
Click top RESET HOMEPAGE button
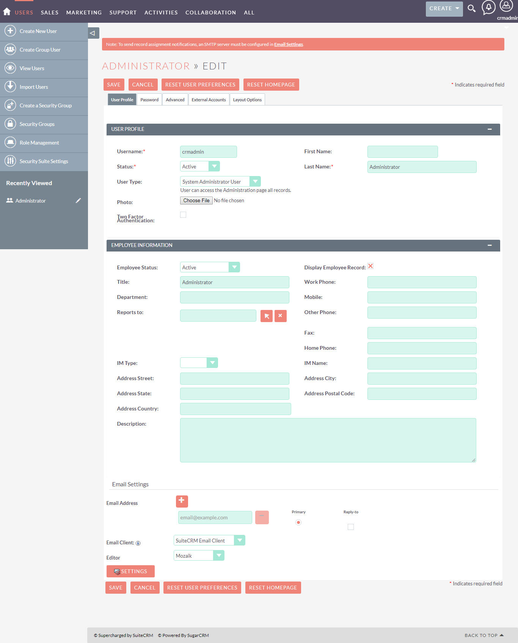271,85
